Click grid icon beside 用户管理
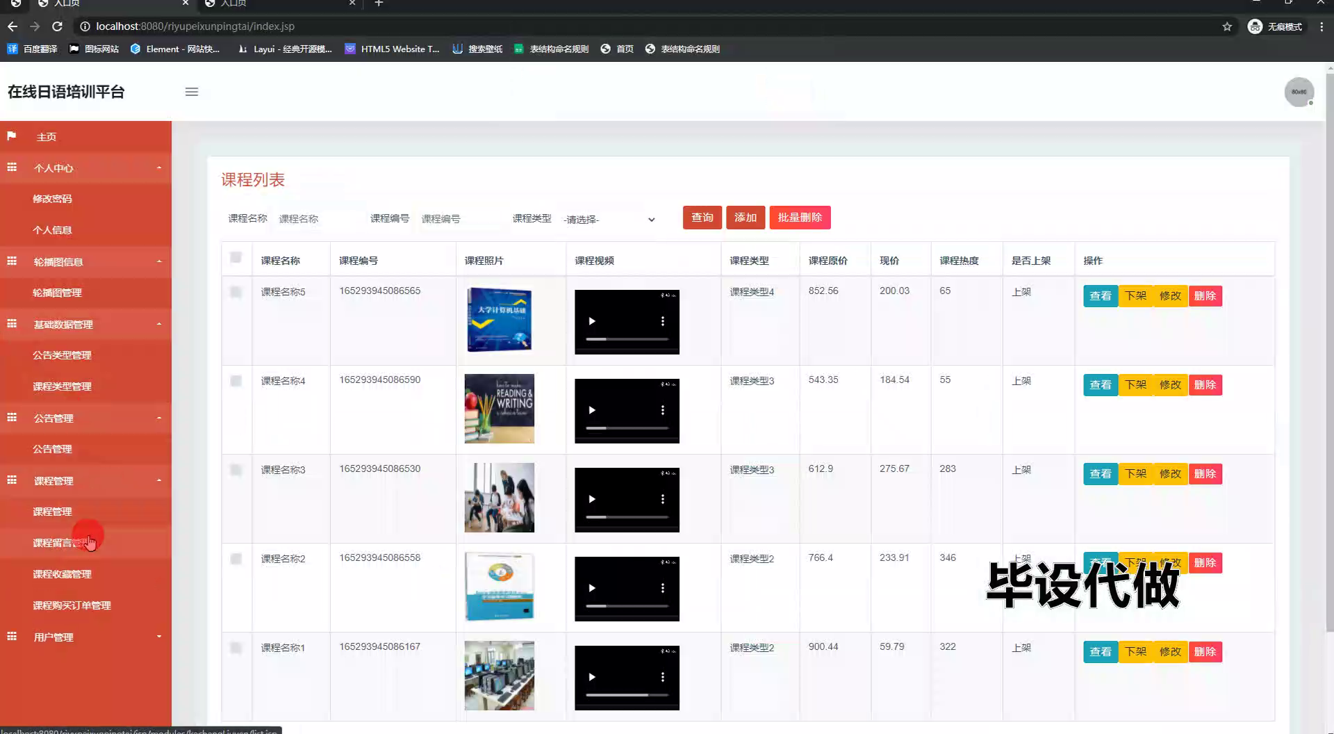The height and width of the screenshot is (734, 1334). [12, 637]
